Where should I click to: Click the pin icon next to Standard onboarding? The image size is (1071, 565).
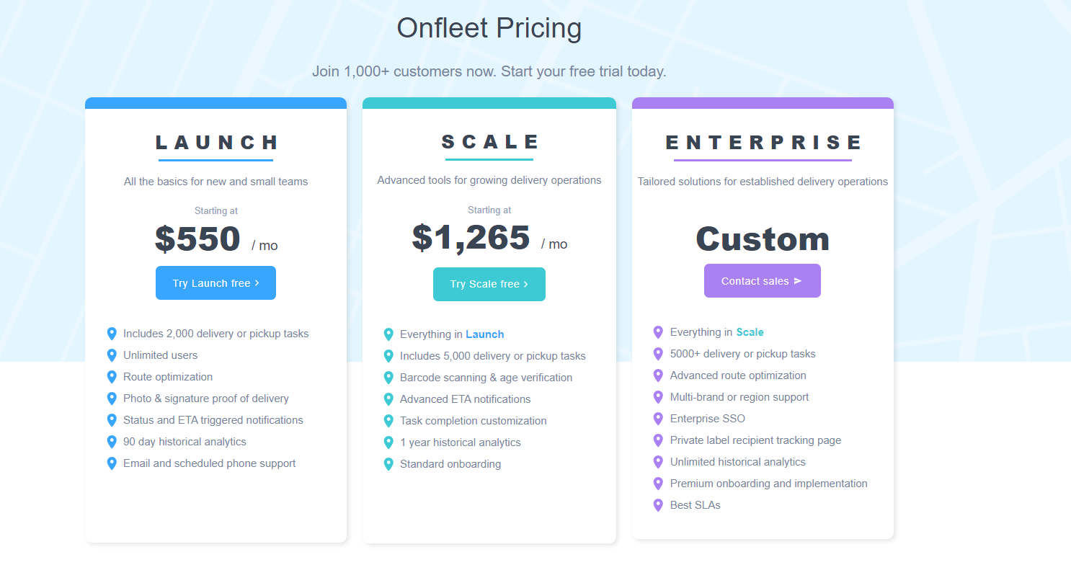pos(389,463)
